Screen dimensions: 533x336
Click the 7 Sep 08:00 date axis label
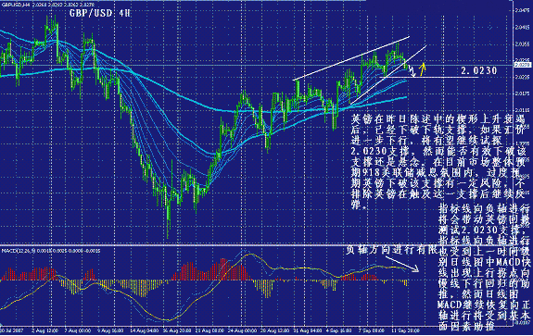point(372,330)
